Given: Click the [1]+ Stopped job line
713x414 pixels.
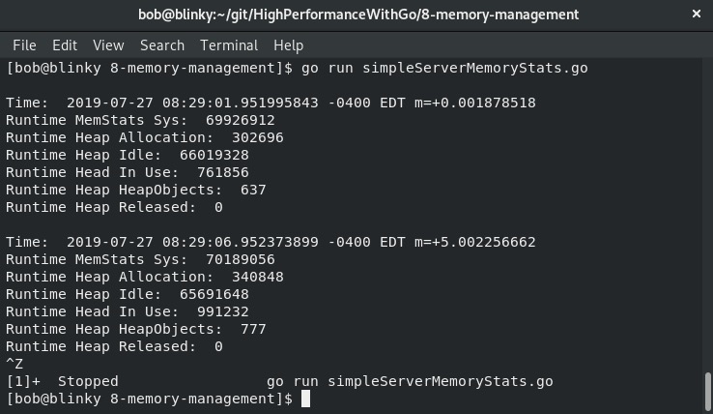Looking at the screenshot, I should 279,381.
